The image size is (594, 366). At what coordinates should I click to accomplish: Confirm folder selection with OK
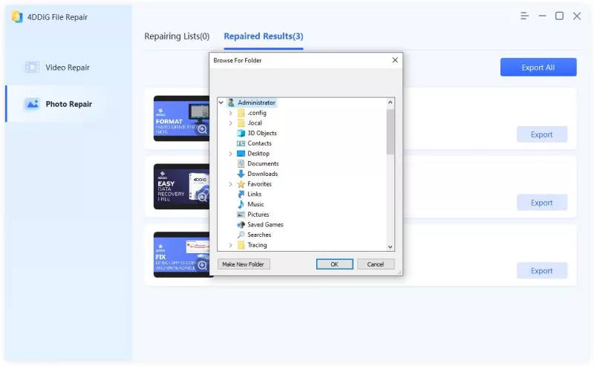(335, 264)
